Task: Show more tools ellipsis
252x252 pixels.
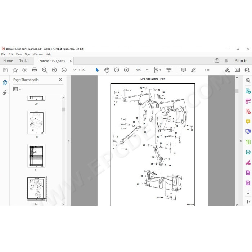Action: [x=207, y=70]
